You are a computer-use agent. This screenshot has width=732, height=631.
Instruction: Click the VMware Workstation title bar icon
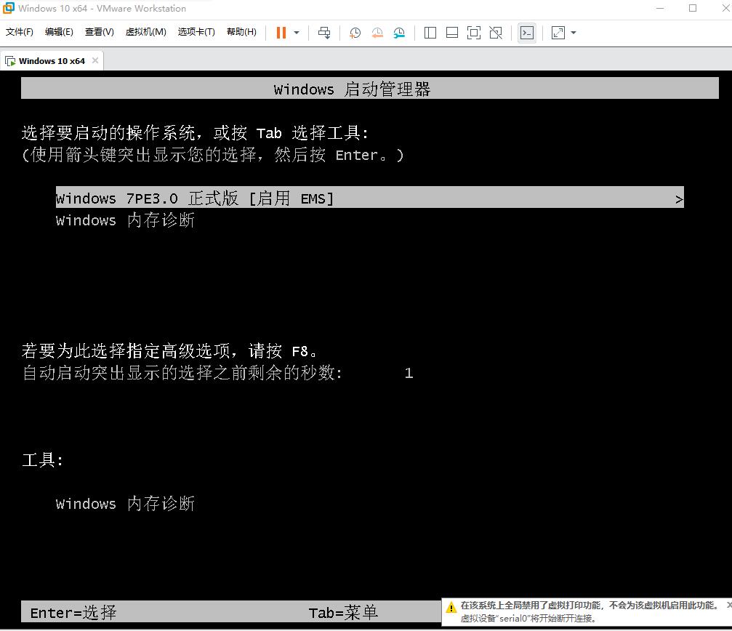click(x=8, y=8)
